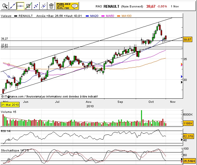Click the -0,65% change value
Screen dimensions: 197x165
[162, 7]
